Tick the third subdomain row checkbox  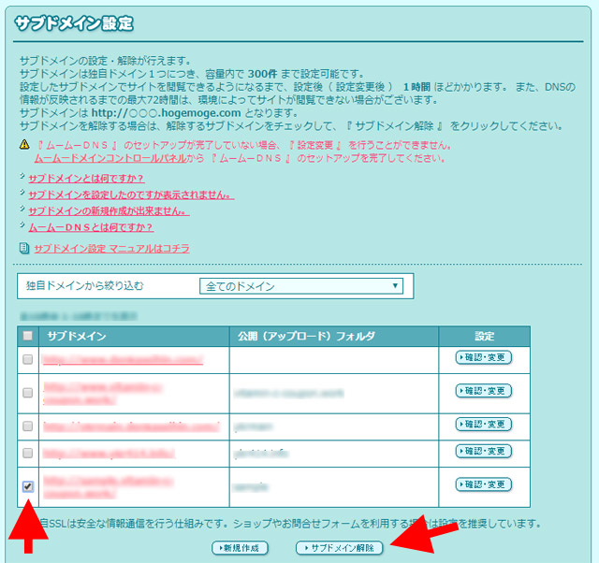28,426
